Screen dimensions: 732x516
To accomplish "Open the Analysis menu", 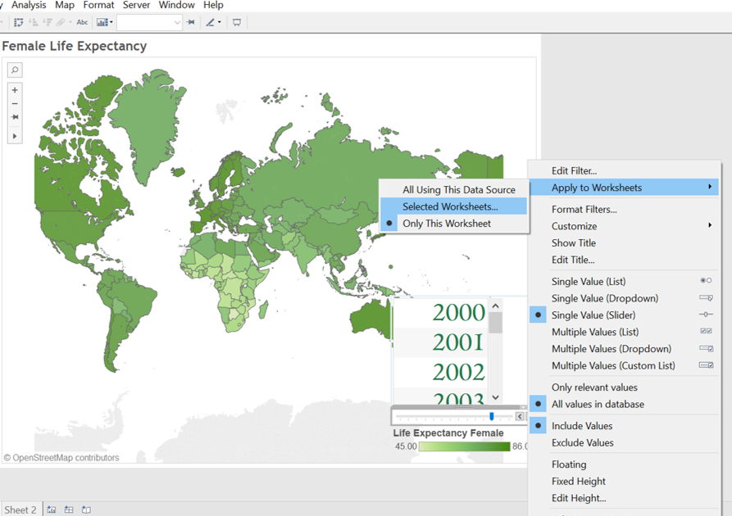I will point(29,6).
